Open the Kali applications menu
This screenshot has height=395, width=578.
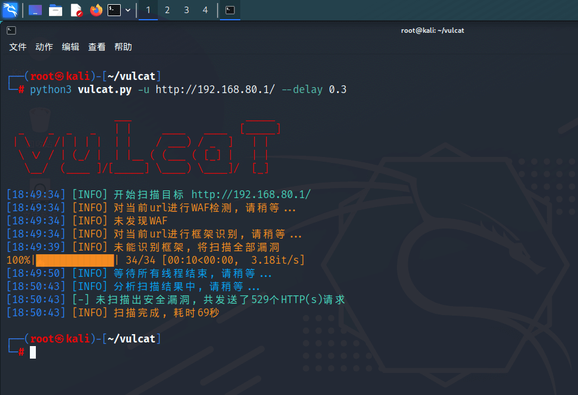point(10,10)
